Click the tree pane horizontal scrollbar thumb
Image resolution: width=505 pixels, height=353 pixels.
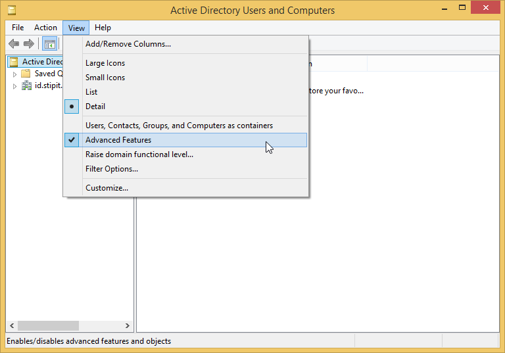[48, 325]
